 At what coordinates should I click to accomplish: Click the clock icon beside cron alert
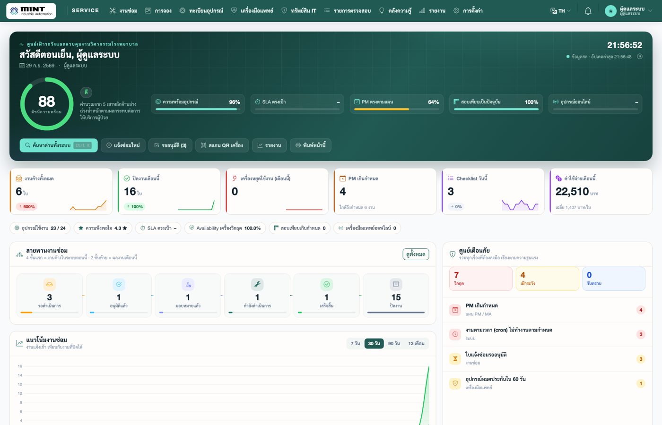[x=455, y=334]
